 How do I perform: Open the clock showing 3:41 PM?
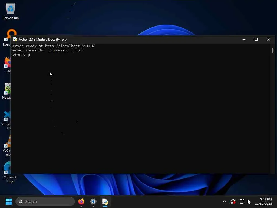[x=263, y=201]
